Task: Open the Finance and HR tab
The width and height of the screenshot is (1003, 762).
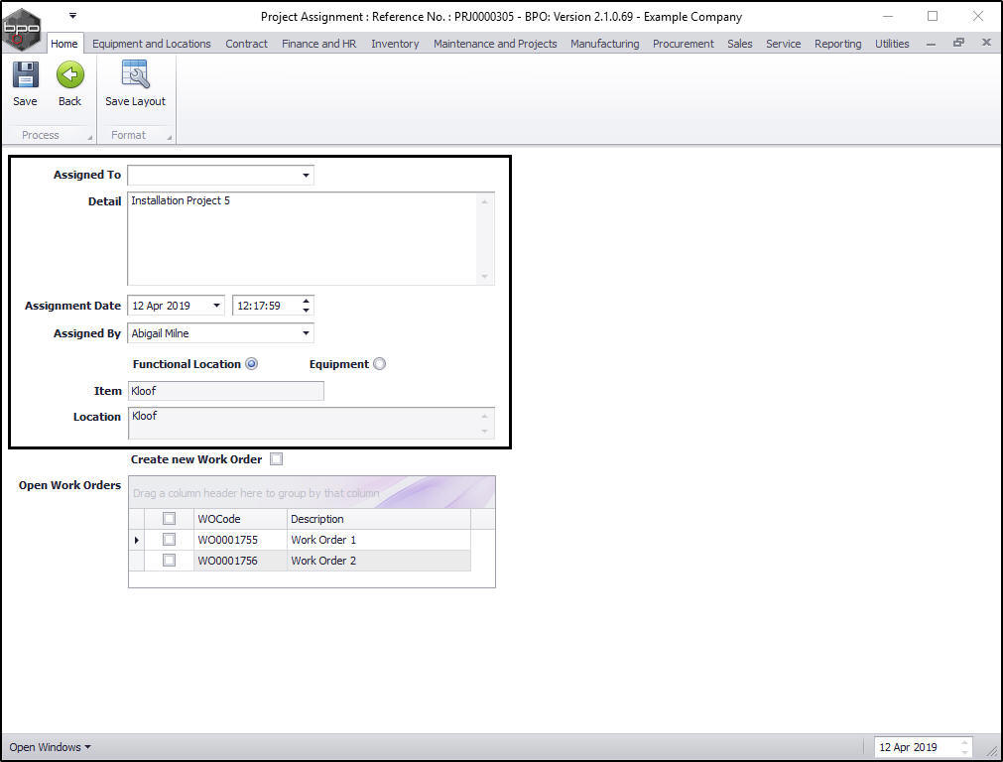Action: point(319,44)
